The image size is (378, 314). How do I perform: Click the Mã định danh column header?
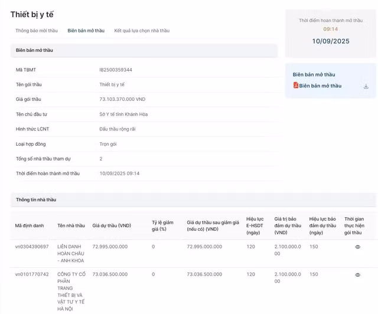tap(30, 225)
